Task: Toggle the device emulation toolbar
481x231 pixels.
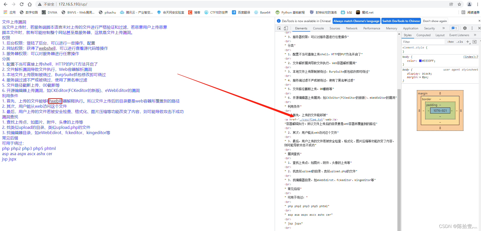Action: 286,28
